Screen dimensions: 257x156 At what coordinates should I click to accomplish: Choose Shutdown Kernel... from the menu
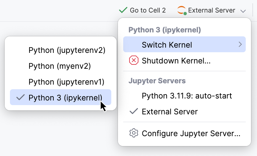176,60
